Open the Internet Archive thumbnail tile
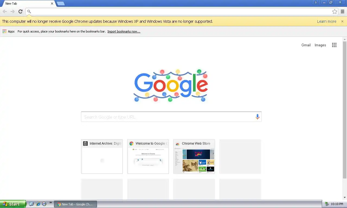This screenshot has height=208, width=347. pyautogui.click(x=102, y=157)
